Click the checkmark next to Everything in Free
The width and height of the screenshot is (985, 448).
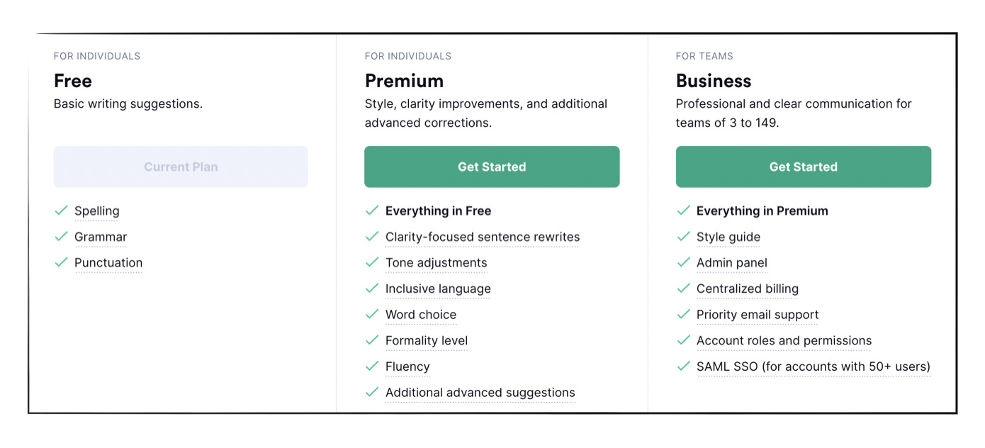(372, 210)
